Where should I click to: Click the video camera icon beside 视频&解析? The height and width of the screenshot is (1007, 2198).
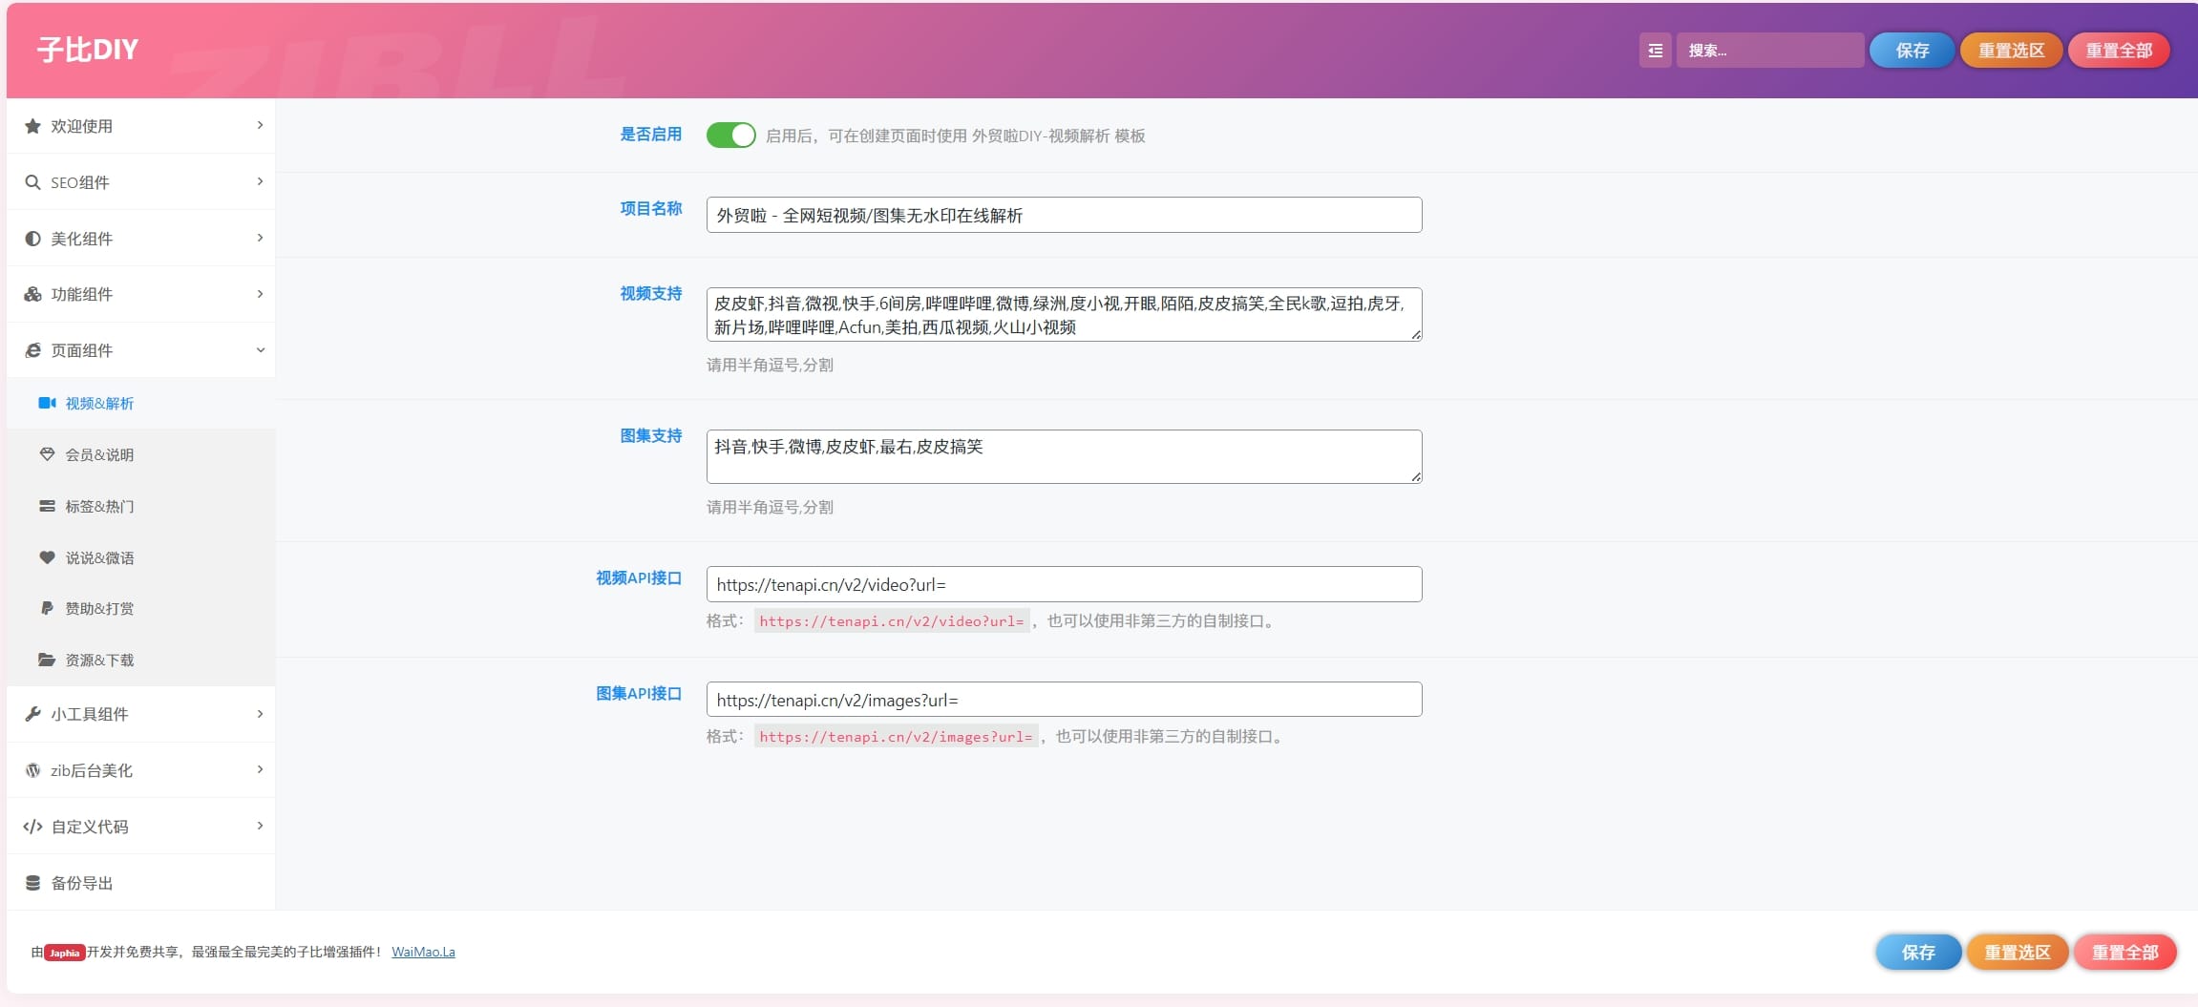point(47,403)
